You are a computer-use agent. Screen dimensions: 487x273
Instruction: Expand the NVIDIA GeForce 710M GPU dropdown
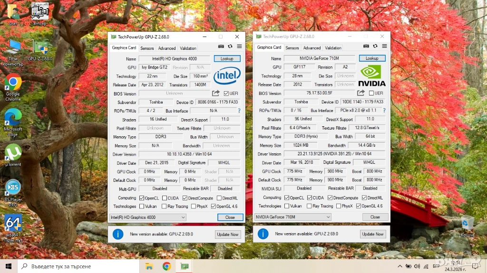click(292, 217)
